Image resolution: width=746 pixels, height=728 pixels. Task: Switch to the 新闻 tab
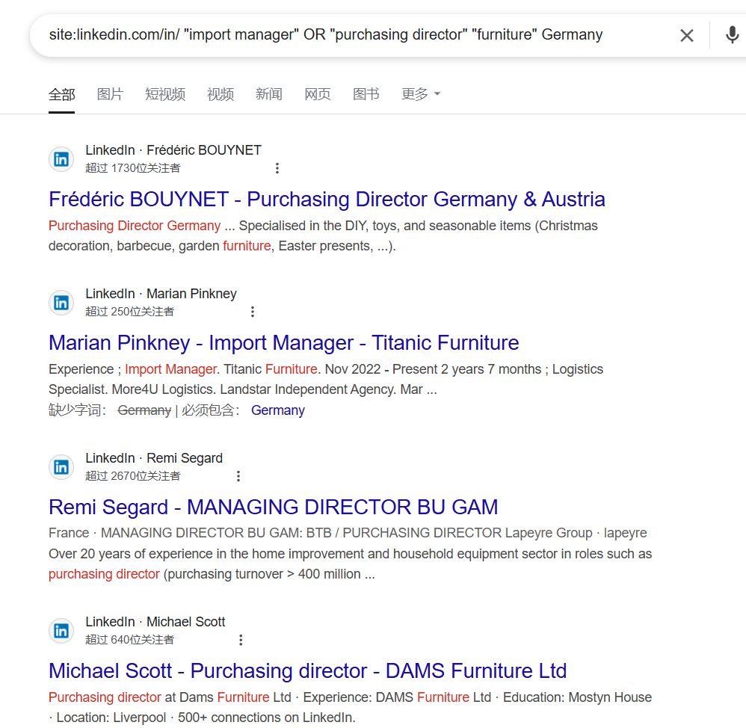[269, 94]
